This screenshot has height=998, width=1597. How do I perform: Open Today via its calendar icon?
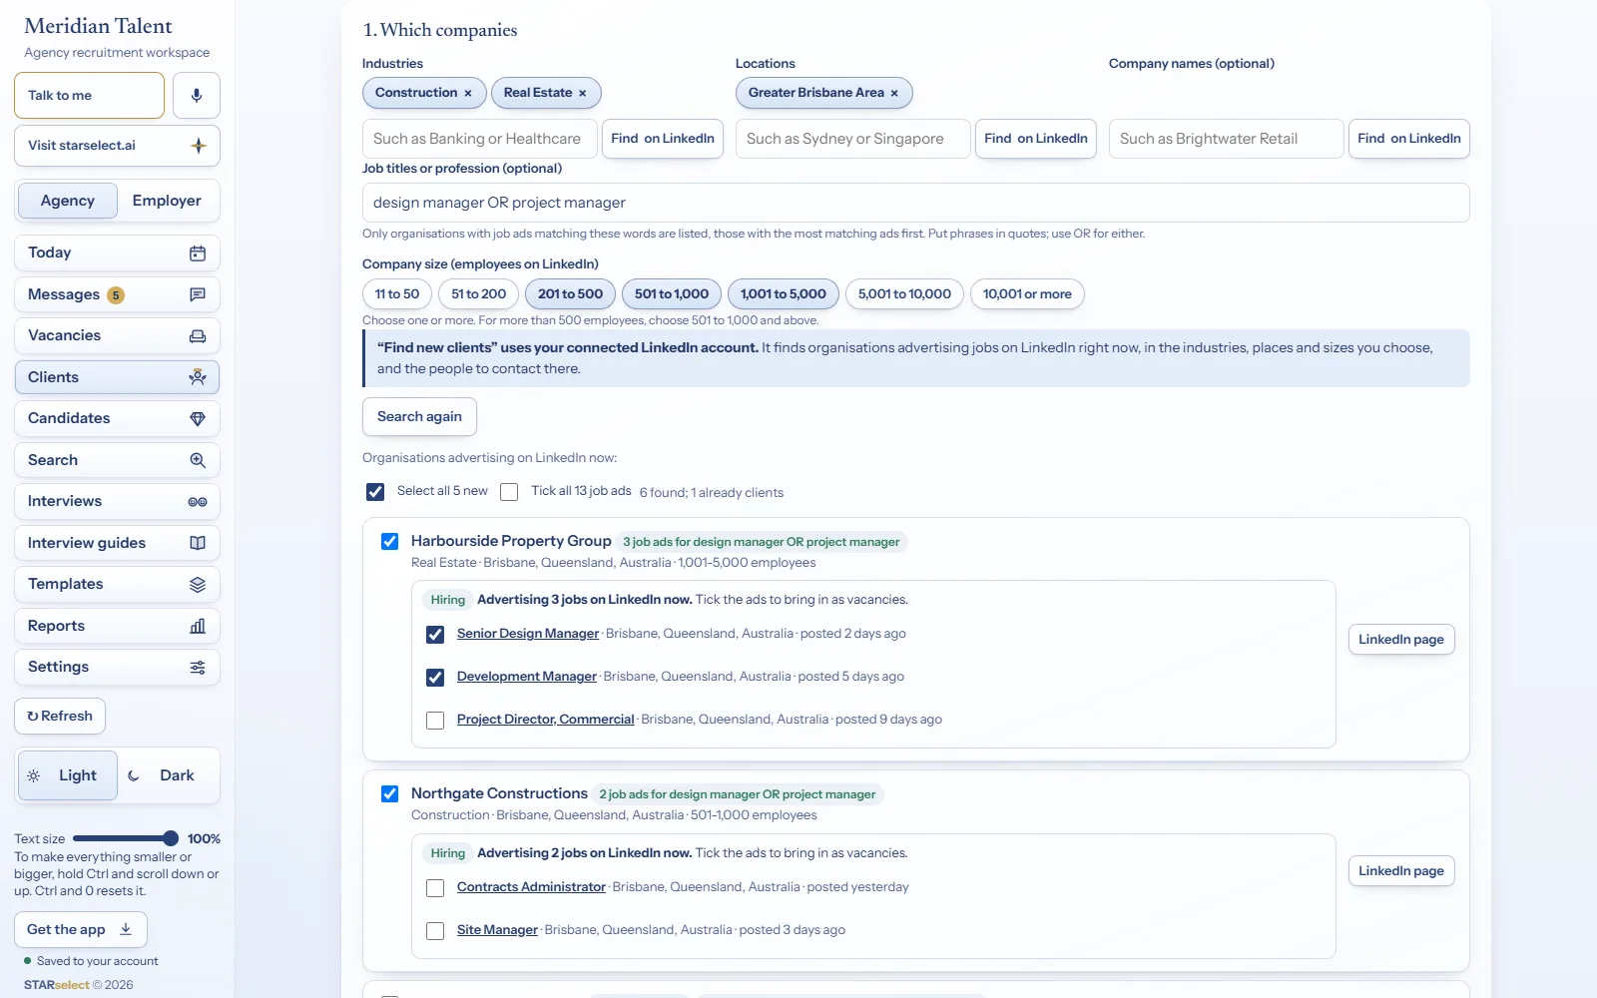point(198,253)
